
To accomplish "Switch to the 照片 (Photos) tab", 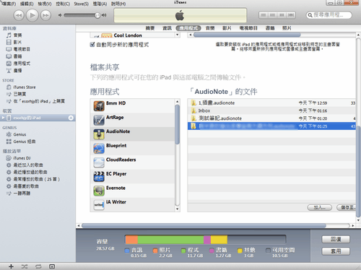I will pos(287,28).
